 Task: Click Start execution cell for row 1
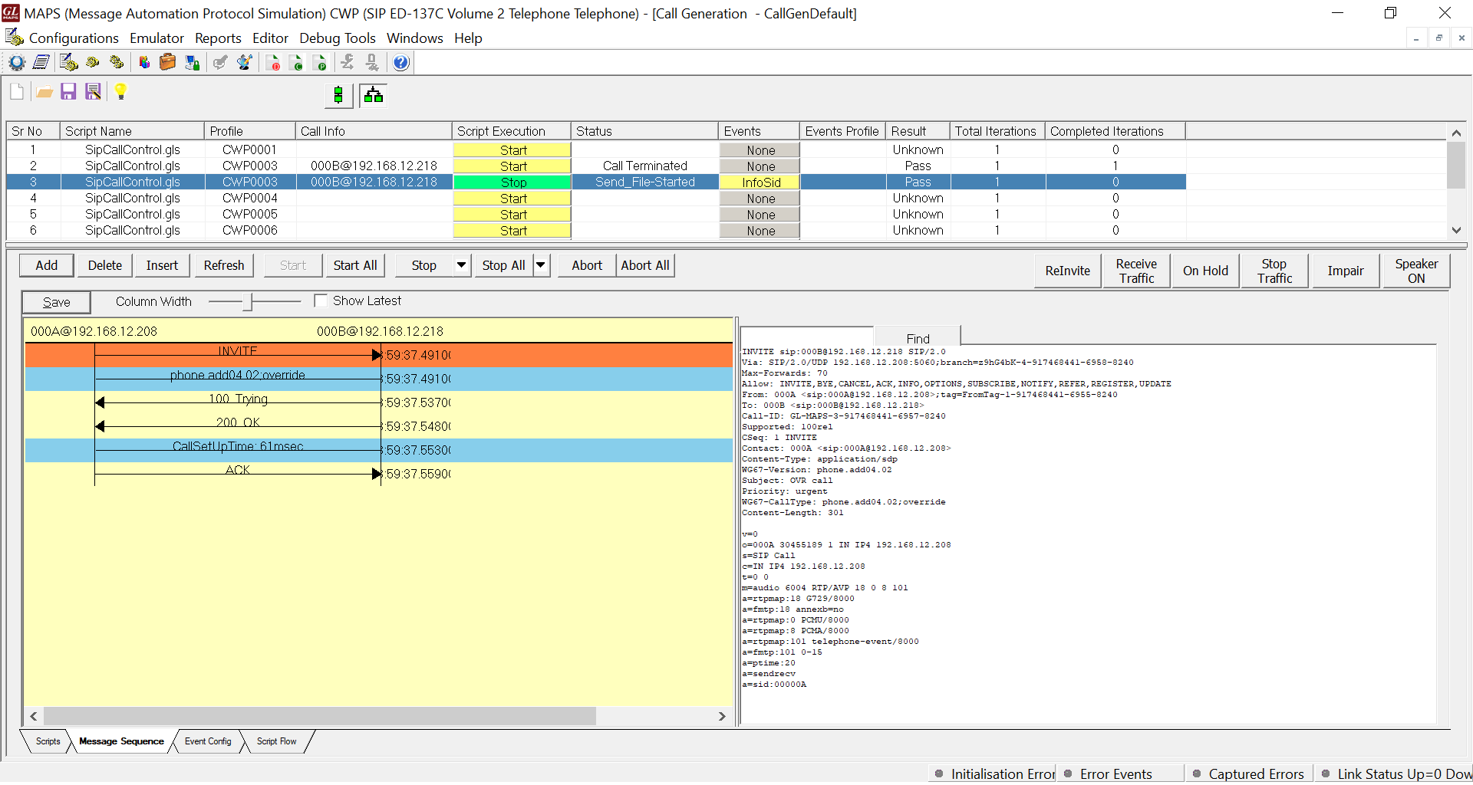click(x=512, y=150)
